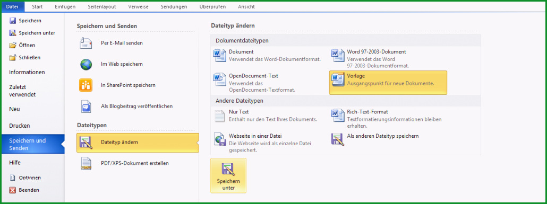The height and width of the screenshot is (204, 547).
Task: Click the Schließen folder icon
Action: click(13, 57)
